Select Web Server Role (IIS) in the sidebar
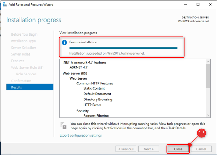 click(x=27, y=68)
